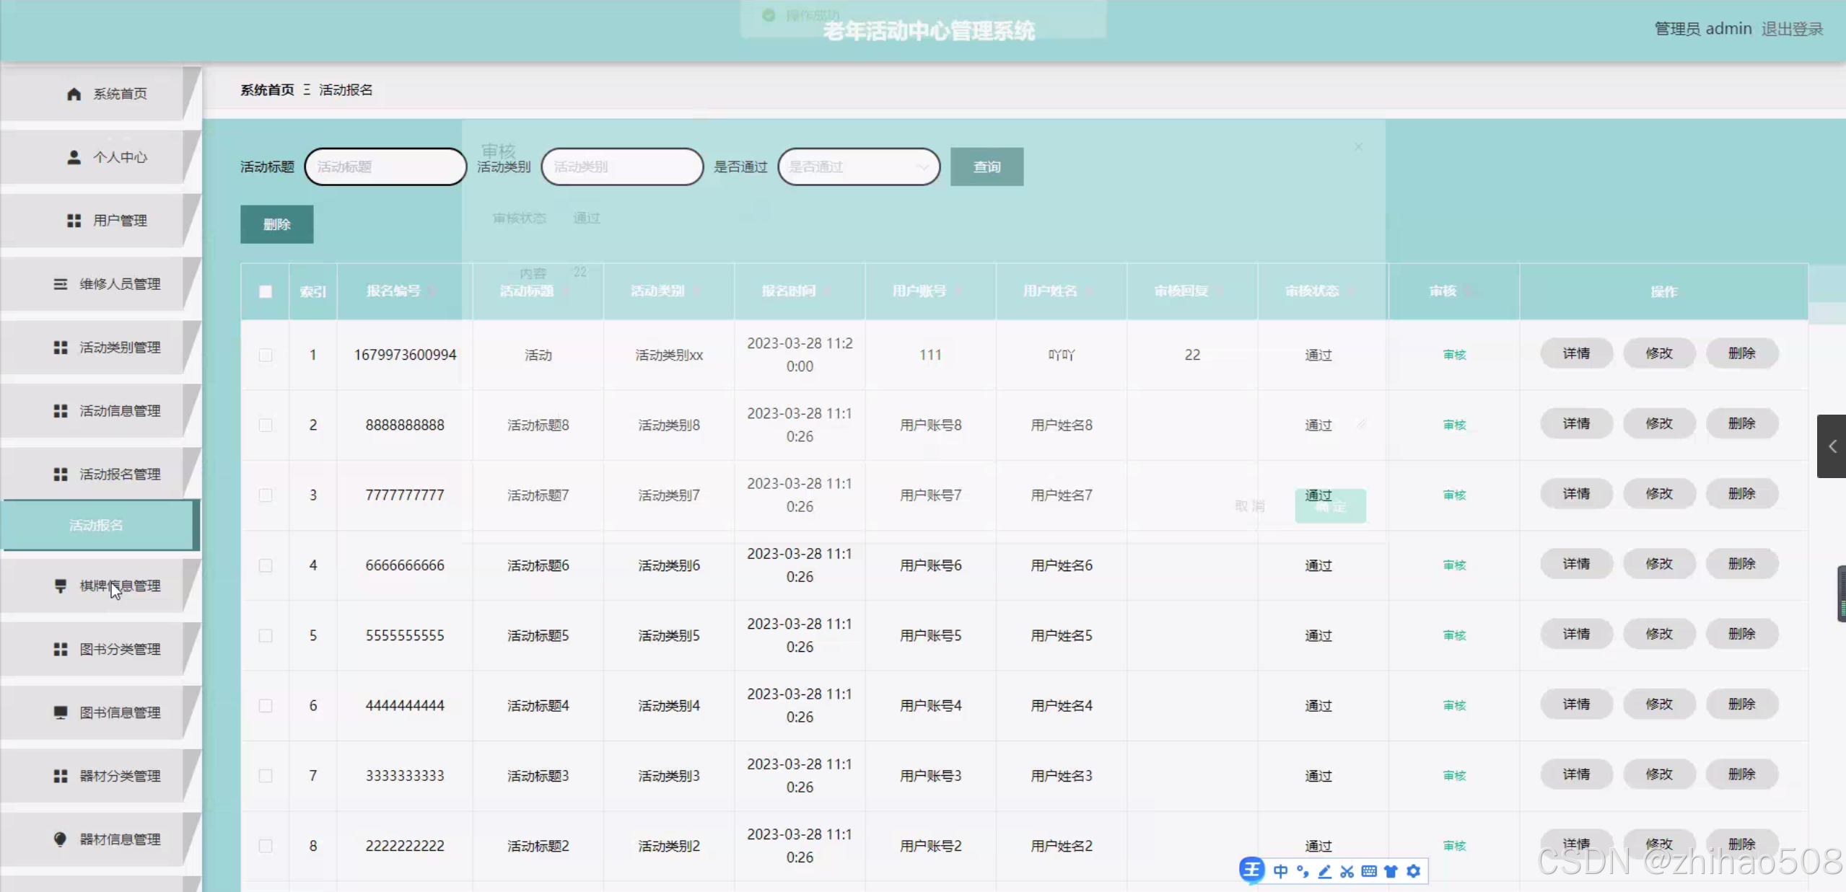The height and width of the screenshot is (892, 1846).
Task: Click the scissors icon in input method toolbar
Action: tap(1347, 871)
